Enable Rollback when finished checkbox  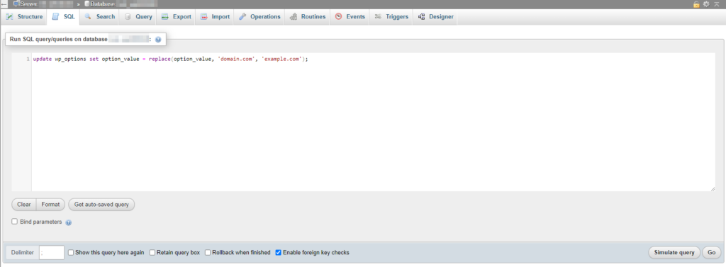tap(208, 253)
